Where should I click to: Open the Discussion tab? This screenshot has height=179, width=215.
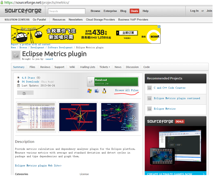click(132, 67)
